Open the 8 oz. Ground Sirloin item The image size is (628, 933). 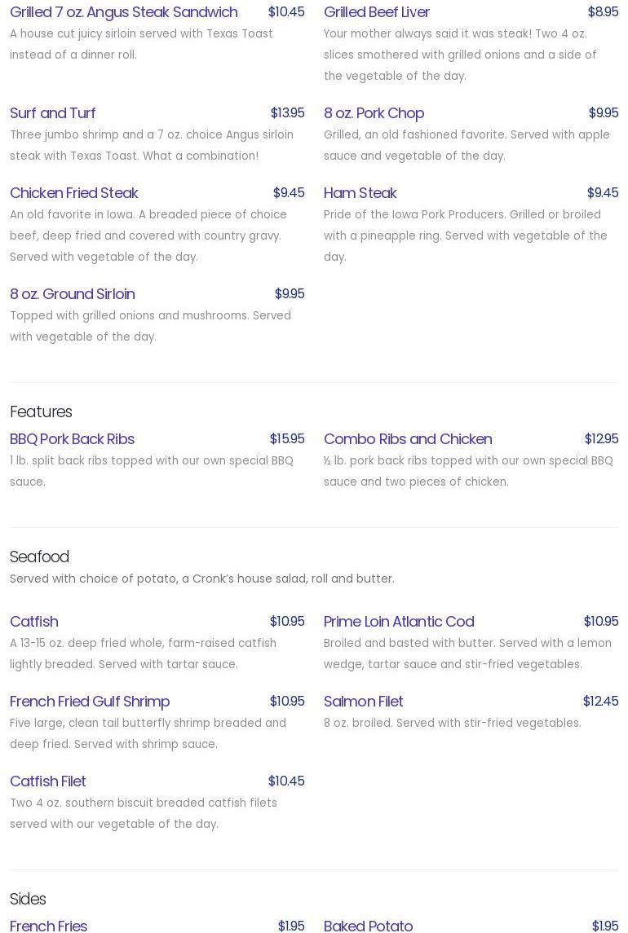72,294
